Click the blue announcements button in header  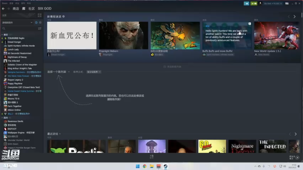(x=247, y=3)
